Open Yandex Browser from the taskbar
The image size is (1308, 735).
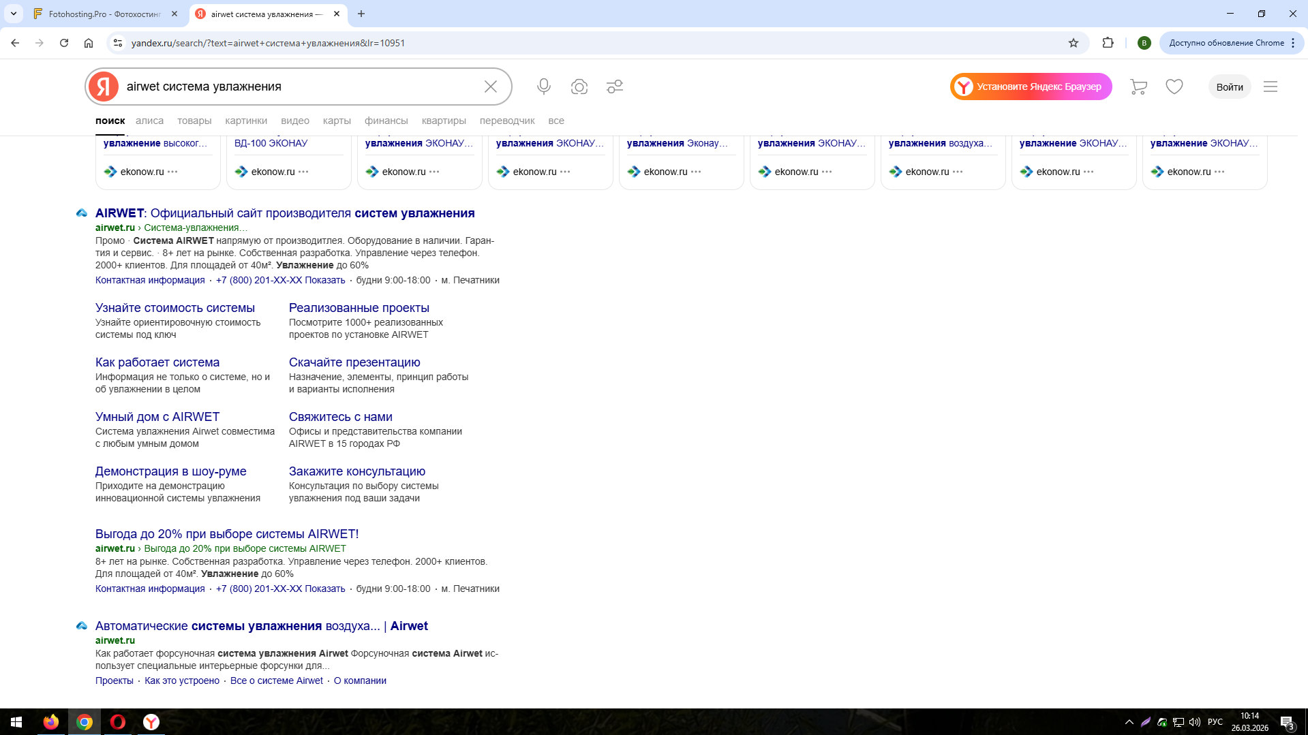pos(151,722)
